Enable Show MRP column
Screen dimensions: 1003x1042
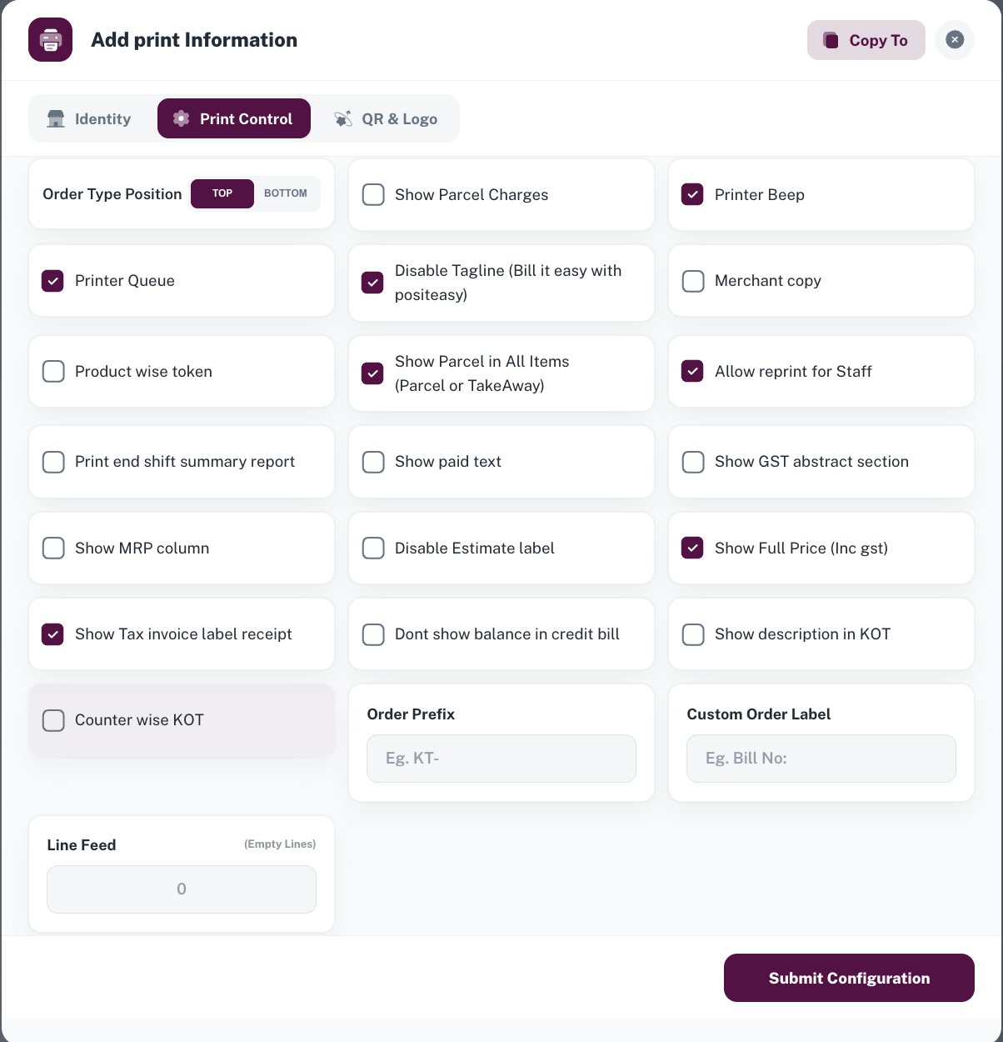coord(52,548)
